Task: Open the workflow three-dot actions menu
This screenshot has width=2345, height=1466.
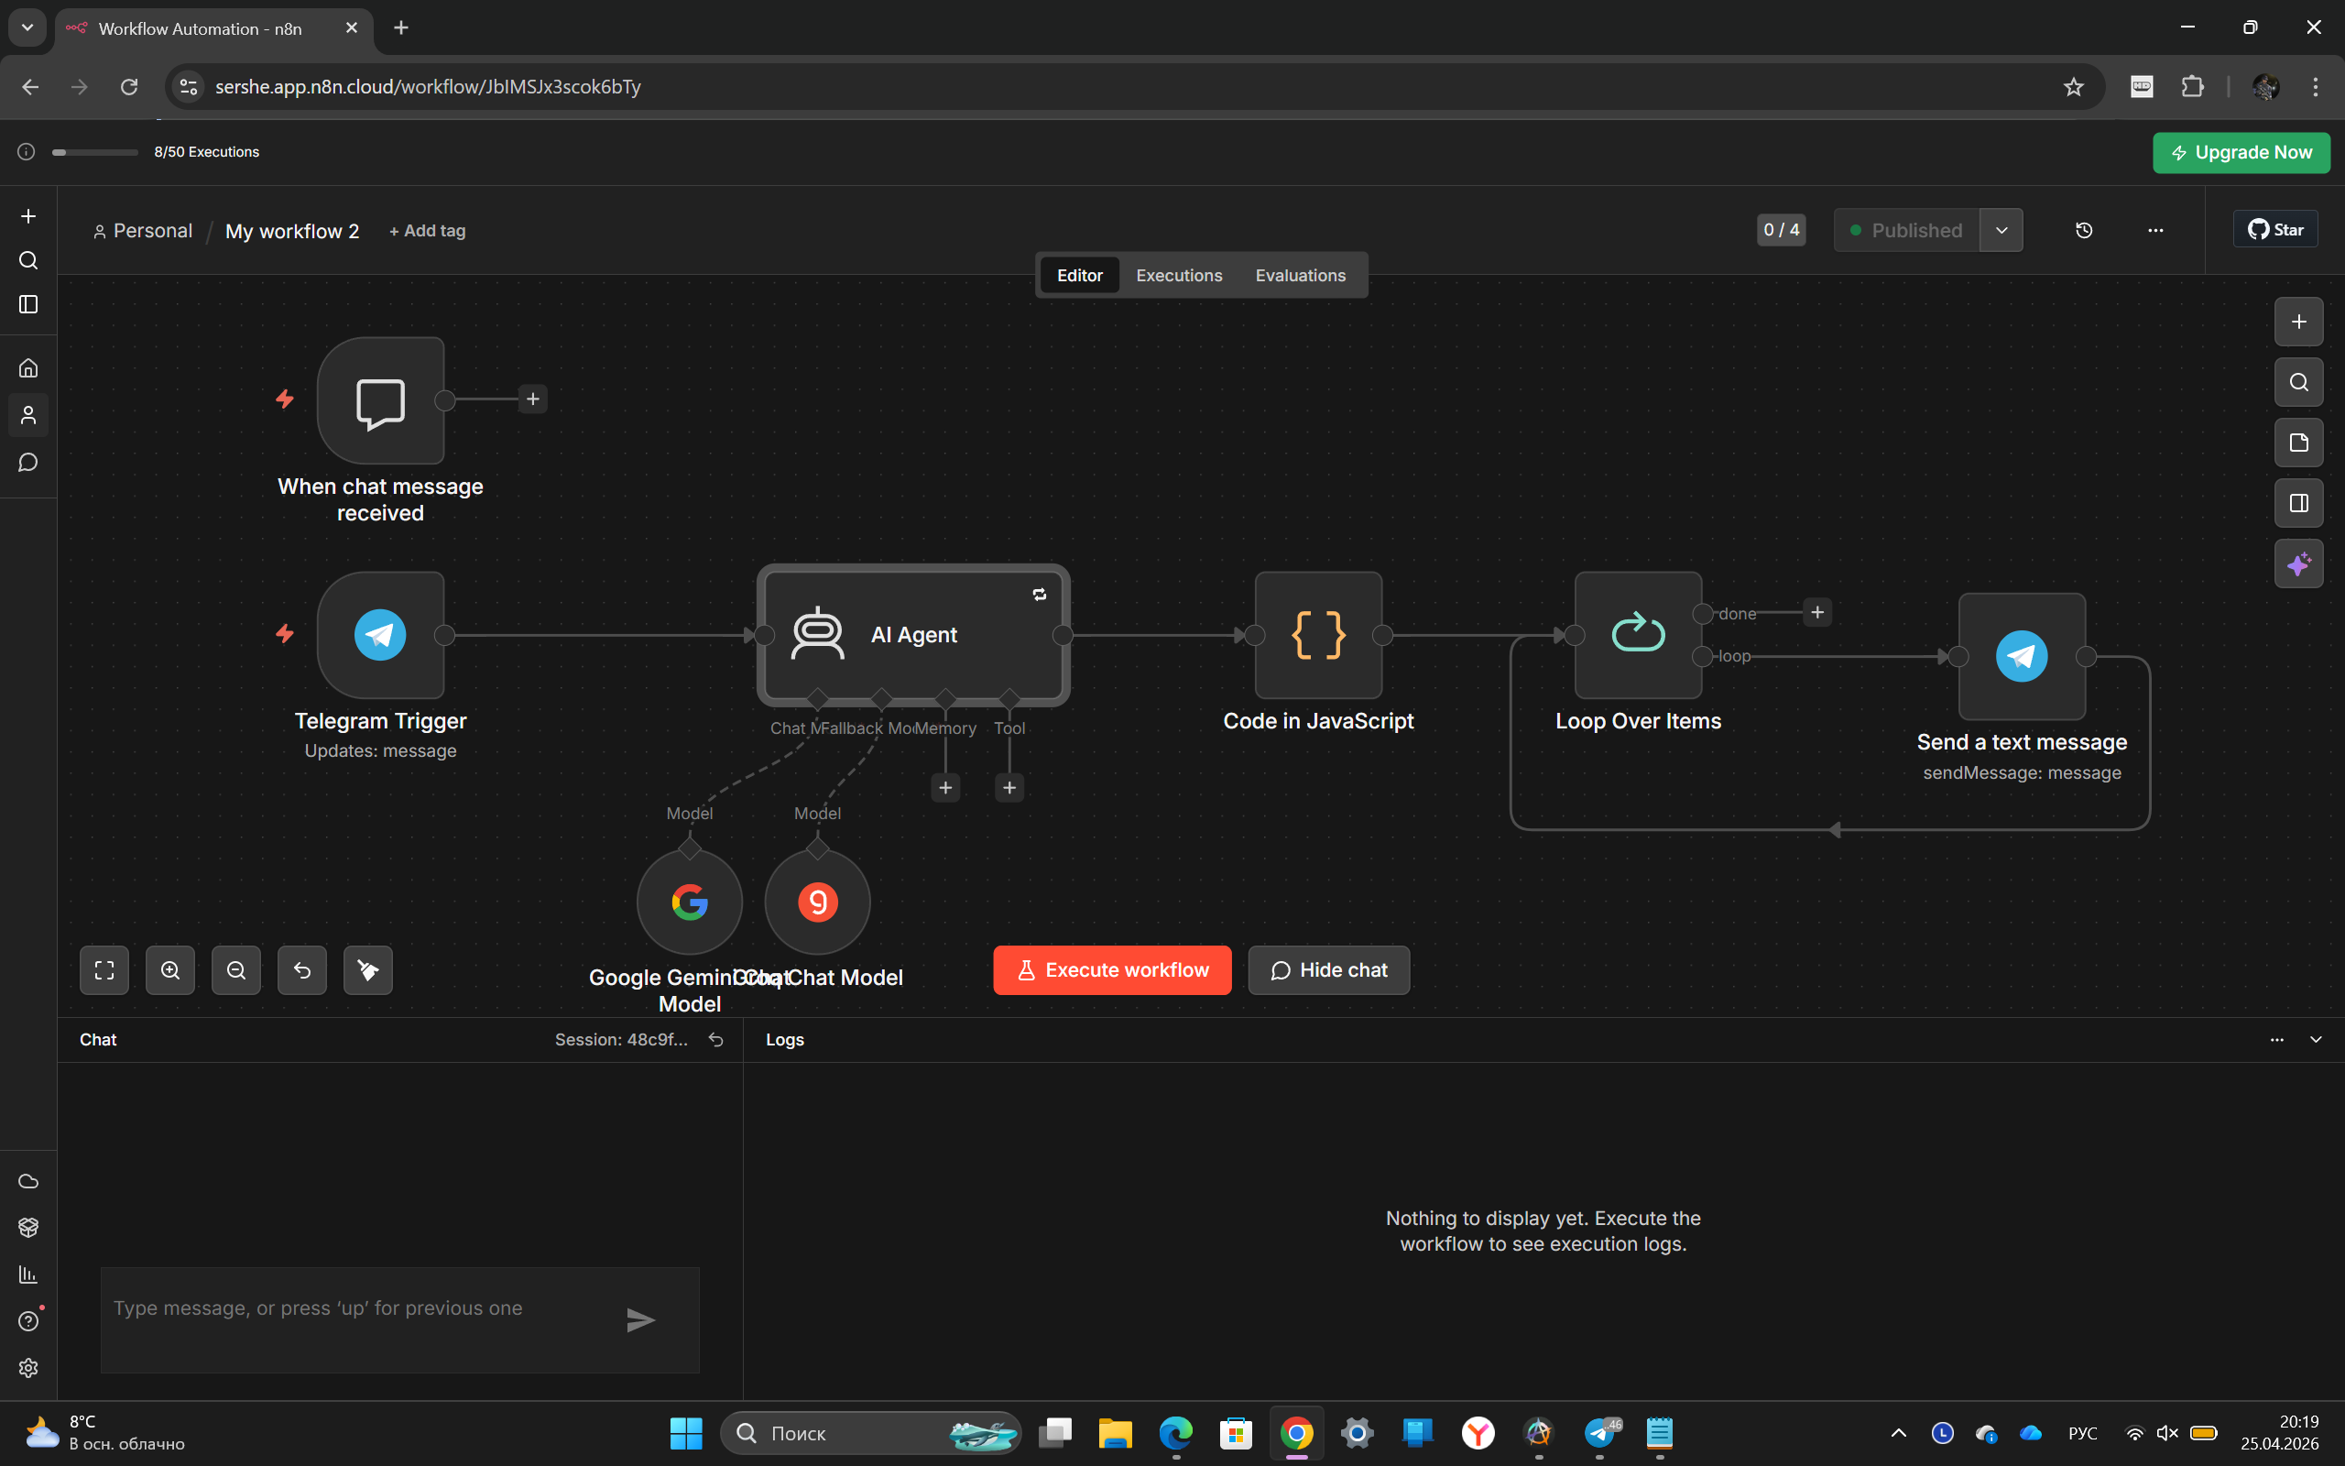Action: (2155, 231)
